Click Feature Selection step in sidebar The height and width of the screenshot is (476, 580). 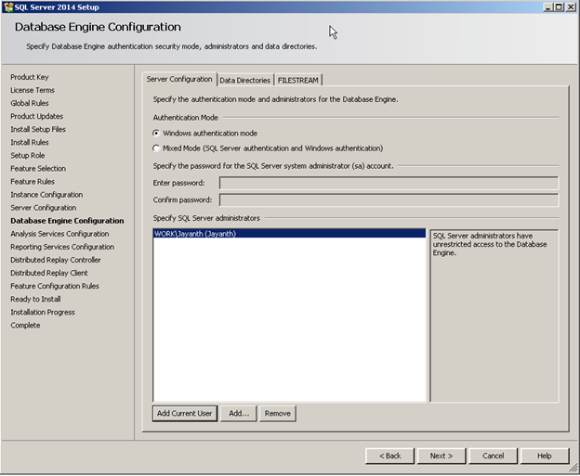pos(38,168)
